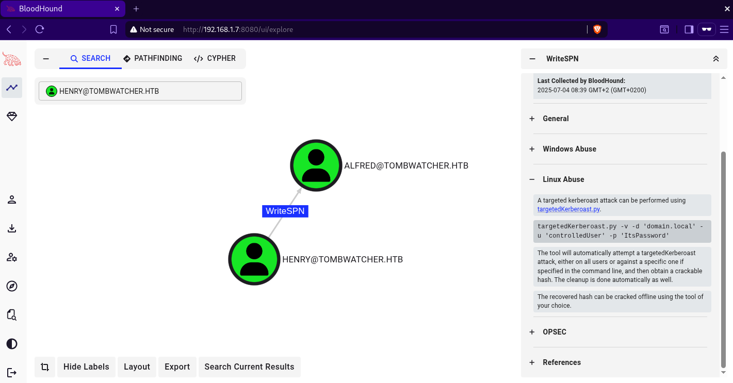Toggle the Brave browser sidebar panel
The width and height of the screenshot is (733, 383).
point(689,29)
